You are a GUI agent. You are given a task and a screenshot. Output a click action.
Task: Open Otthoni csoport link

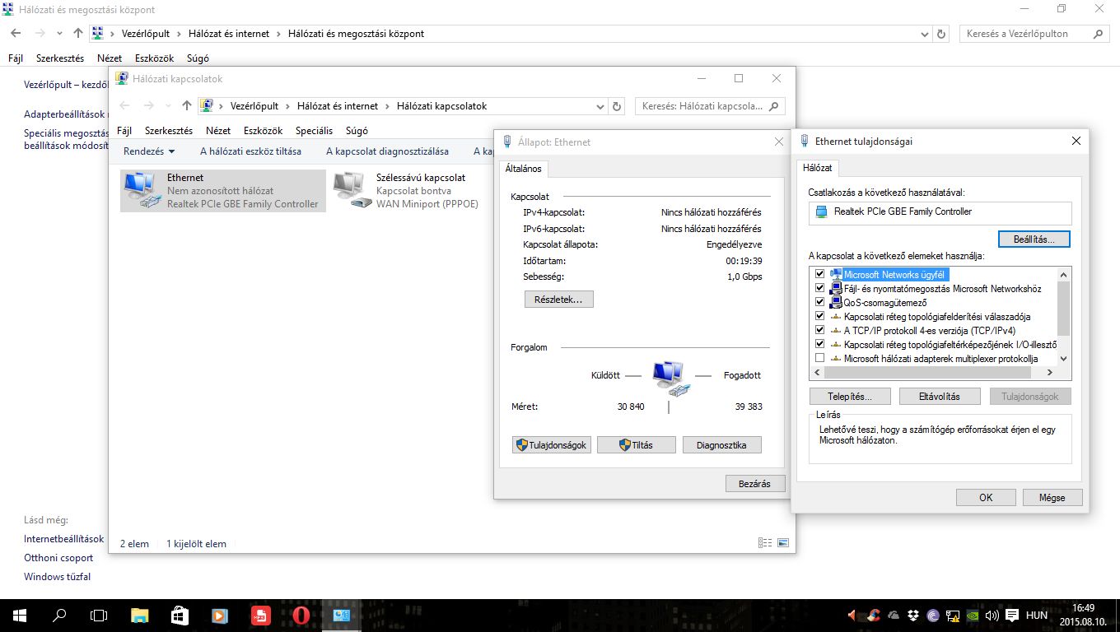click(x=58, y=558)
